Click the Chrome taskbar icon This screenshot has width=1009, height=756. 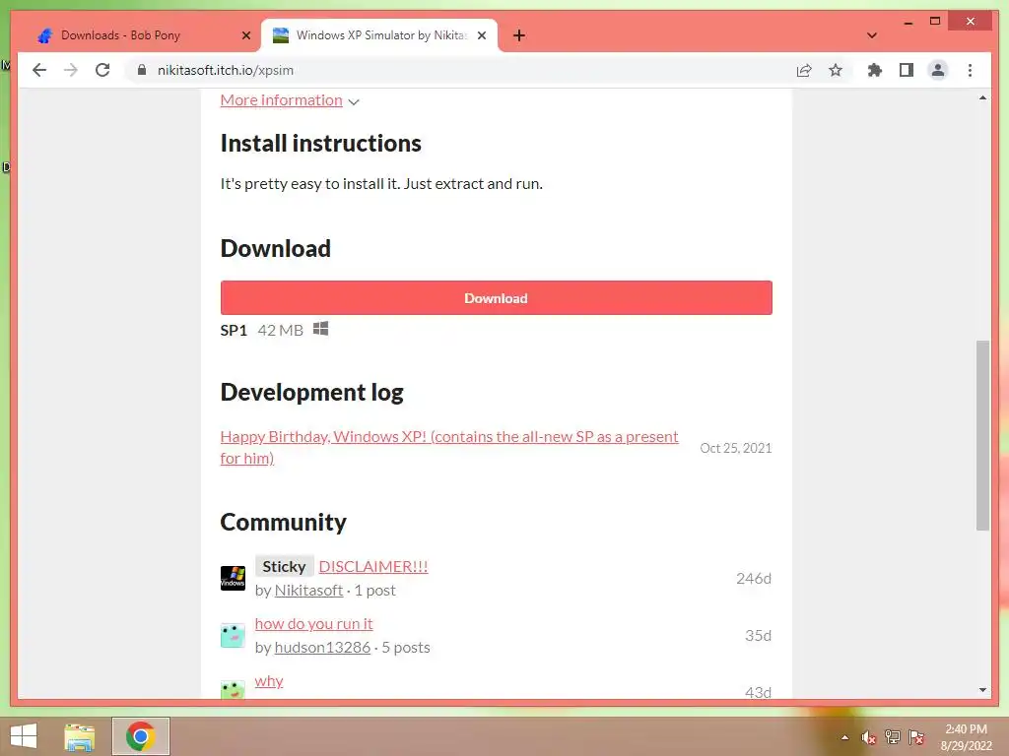pos(141,736)
